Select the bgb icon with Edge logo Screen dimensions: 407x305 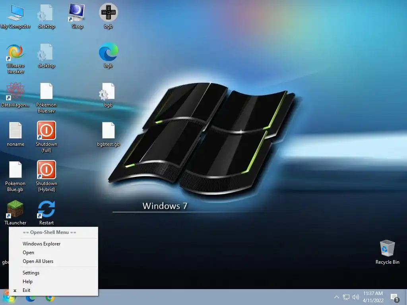tap(108, 56)
